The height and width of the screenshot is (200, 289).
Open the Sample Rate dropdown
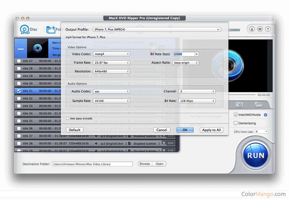pyautogui.click(x=112, y=101)
